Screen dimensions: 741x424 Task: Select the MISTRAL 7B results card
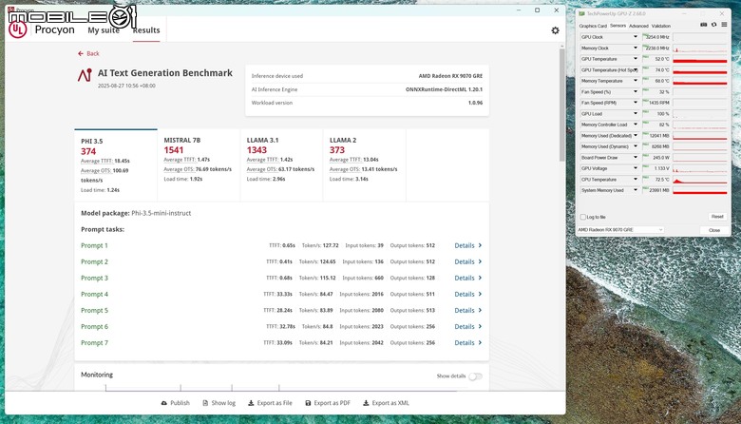click(199, 165)
